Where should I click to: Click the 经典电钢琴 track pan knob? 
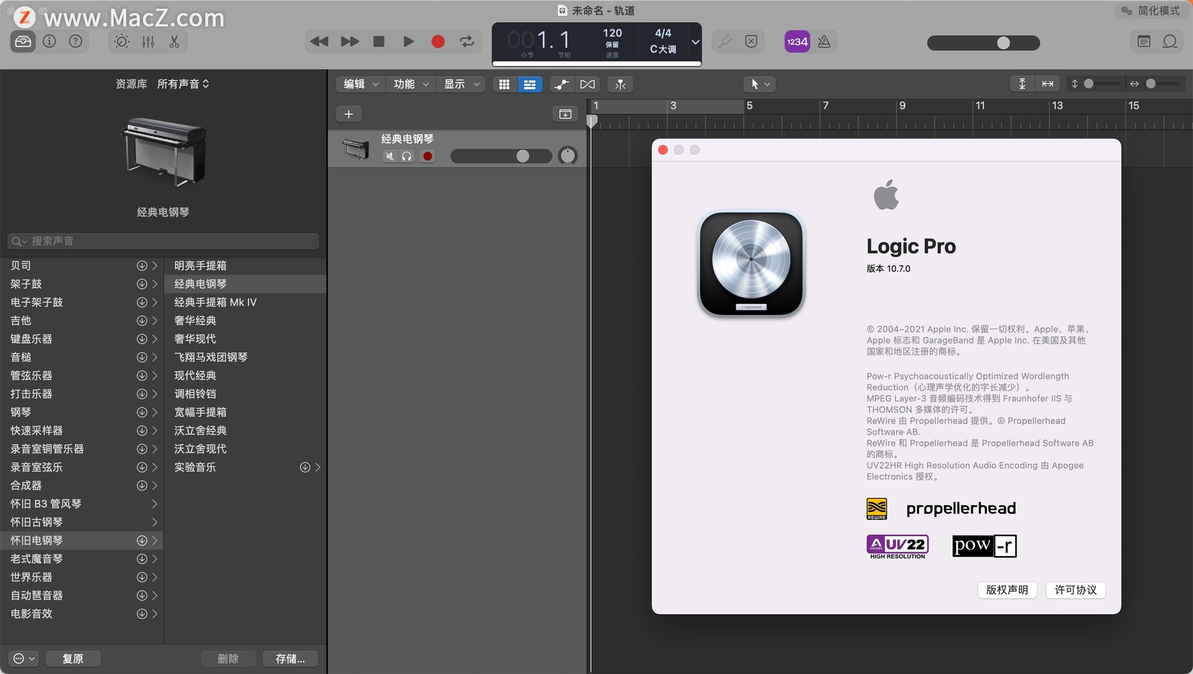click(x=568, y=155)
